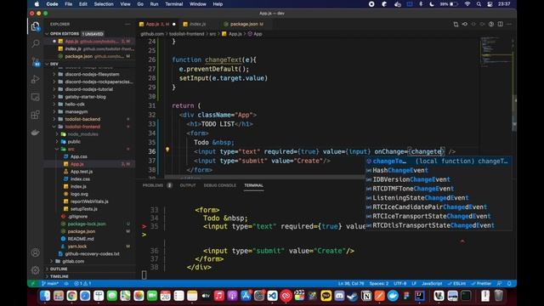
Task: Click the main branch indicator in the status bar
Action: pyautogui.click(x=50, y=283)
